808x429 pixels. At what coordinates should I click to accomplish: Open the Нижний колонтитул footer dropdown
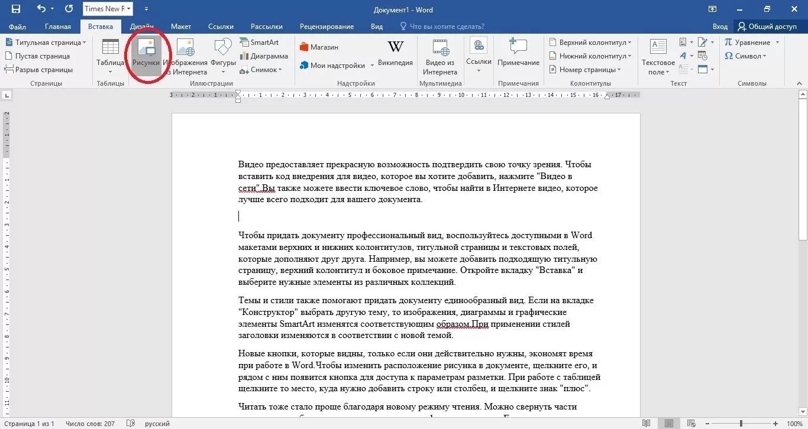click(590, 56)
